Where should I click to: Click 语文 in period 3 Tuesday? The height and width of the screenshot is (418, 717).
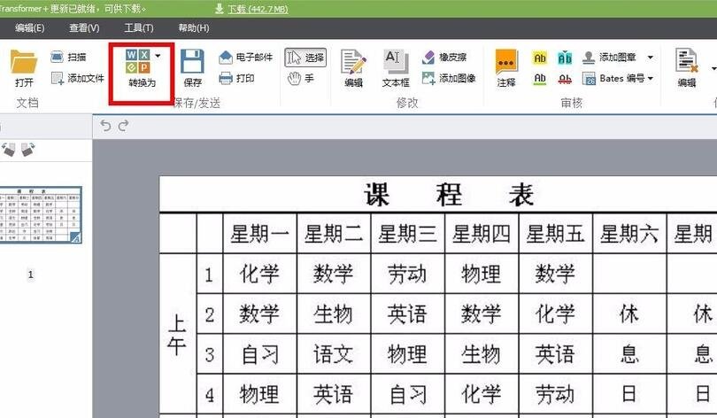tap(334, 354)
